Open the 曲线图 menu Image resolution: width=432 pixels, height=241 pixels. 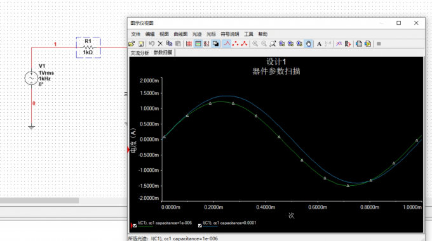(x=180, y=34)
